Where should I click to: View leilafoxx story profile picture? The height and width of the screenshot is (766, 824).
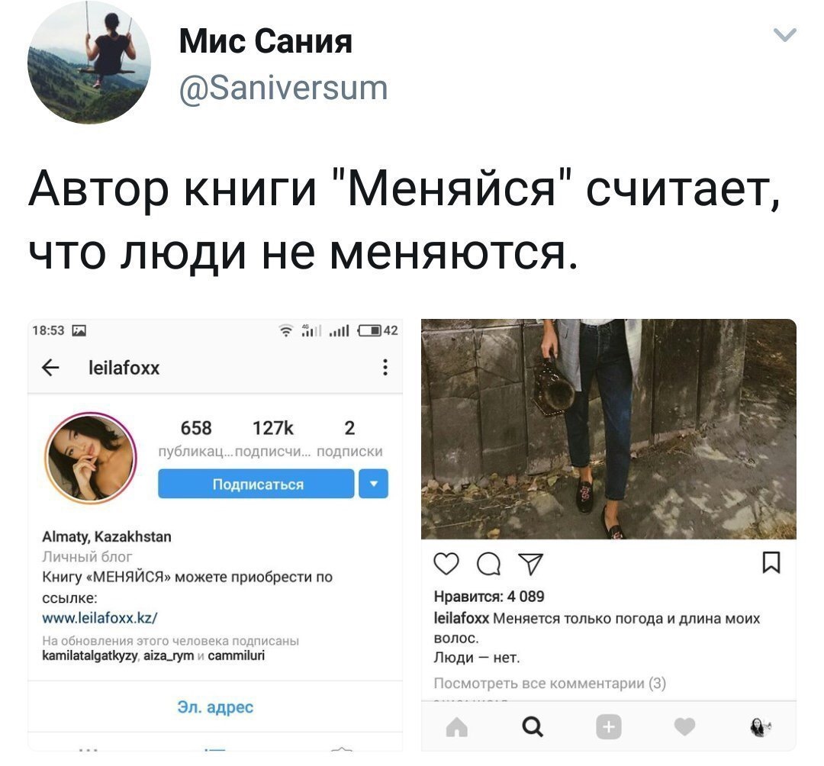coord(91,458)
